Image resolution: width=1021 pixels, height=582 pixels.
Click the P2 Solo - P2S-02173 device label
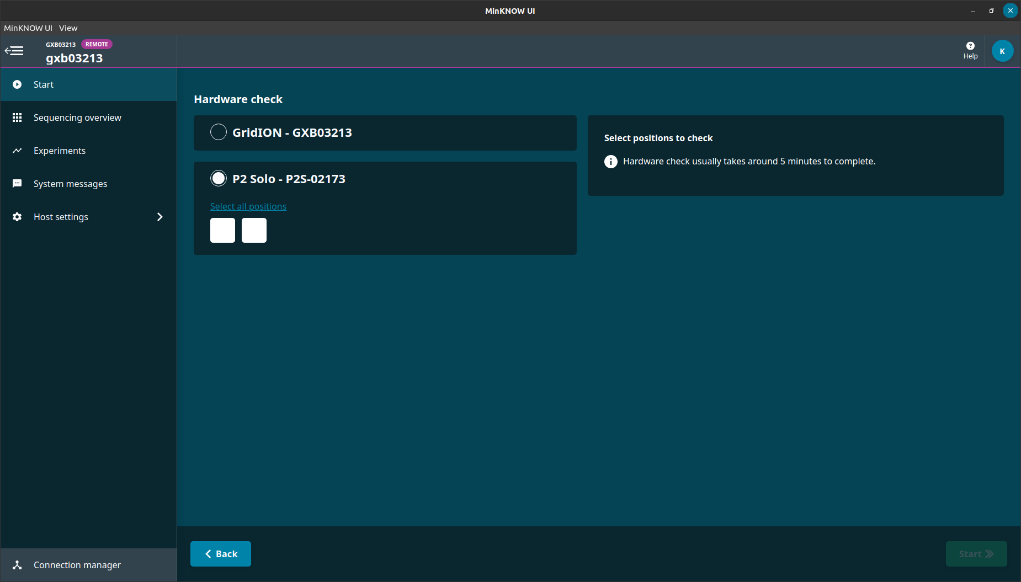[x=289, y=179]
